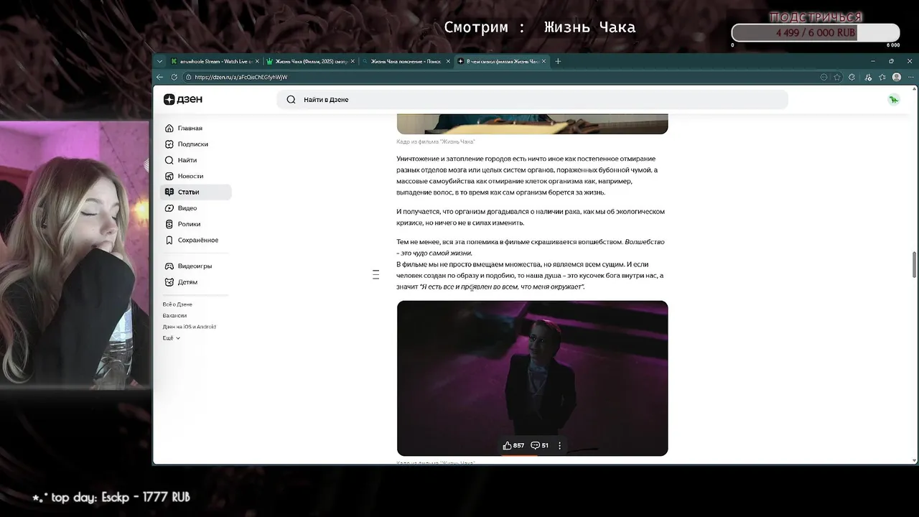Viewport: 919px width, 517px height.
Task: Click the scrollbar down arrow
Action: click(914, 460)
